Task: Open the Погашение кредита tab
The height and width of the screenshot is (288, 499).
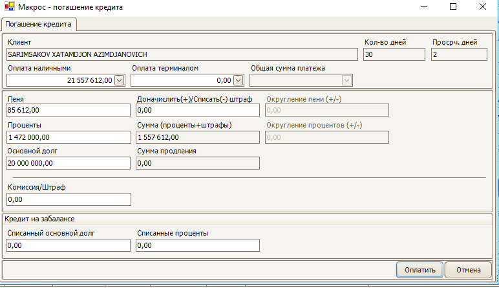Action: [x=39, y=24]
